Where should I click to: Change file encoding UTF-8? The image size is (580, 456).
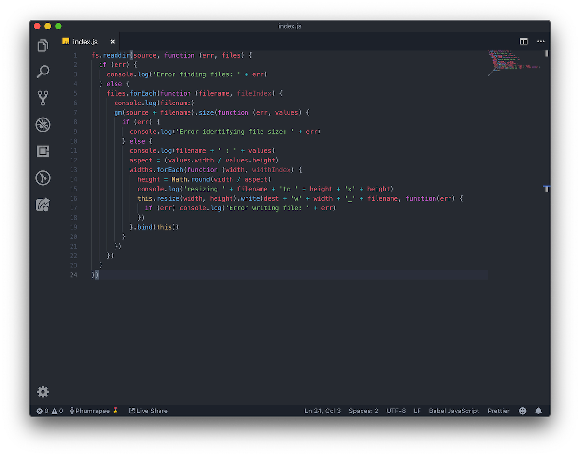coord(396,411)
